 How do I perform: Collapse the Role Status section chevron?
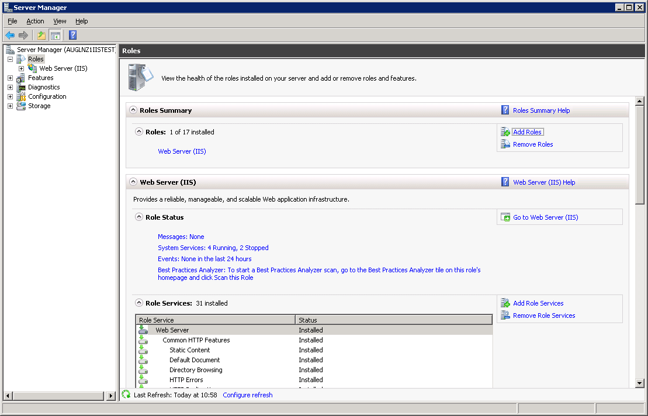pyautogui.click(x=139, y=217)
